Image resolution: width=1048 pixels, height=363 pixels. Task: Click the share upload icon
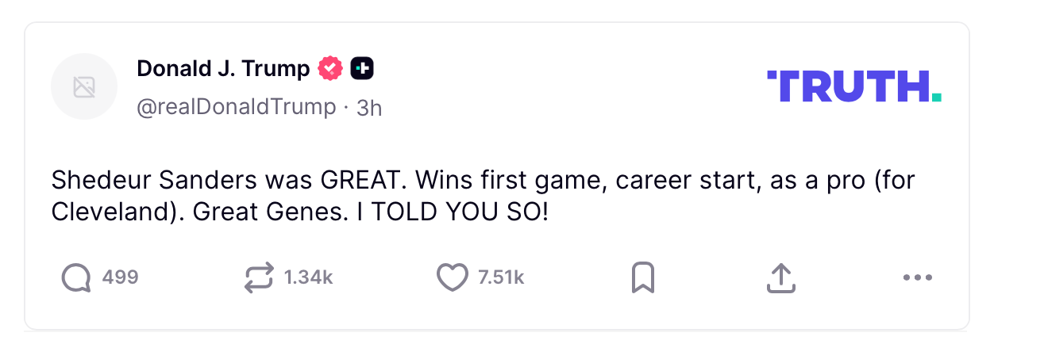pyautogui.click(x=781, y=277)
